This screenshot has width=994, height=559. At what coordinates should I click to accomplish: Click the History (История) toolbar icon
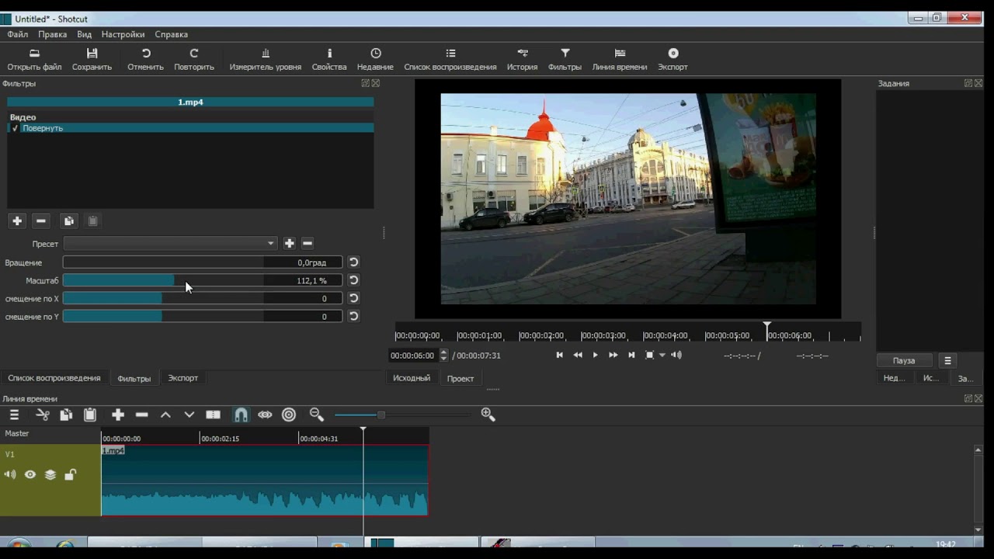[523, 54]
